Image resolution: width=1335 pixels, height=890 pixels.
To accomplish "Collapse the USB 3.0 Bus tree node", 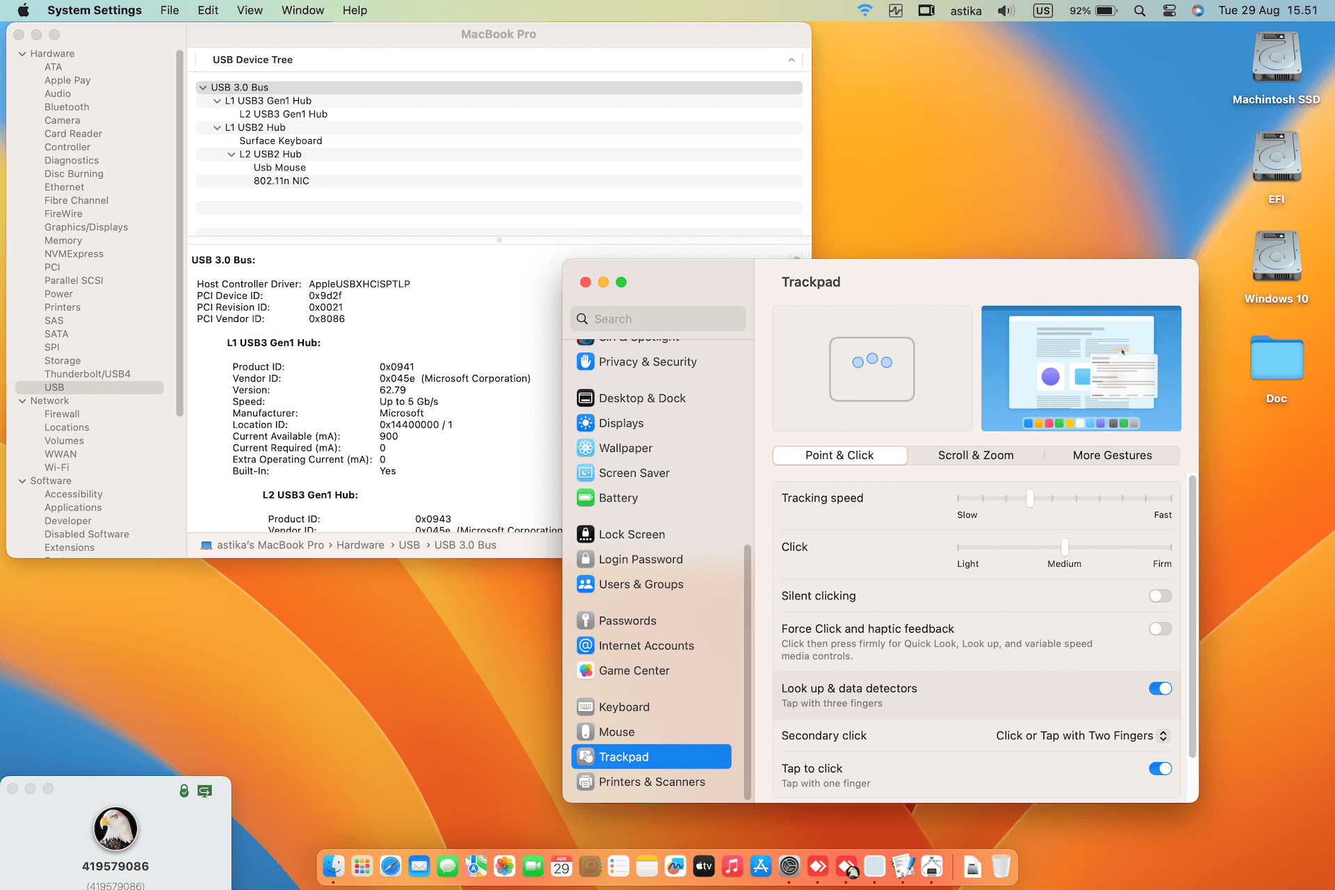I will [202, 88].
